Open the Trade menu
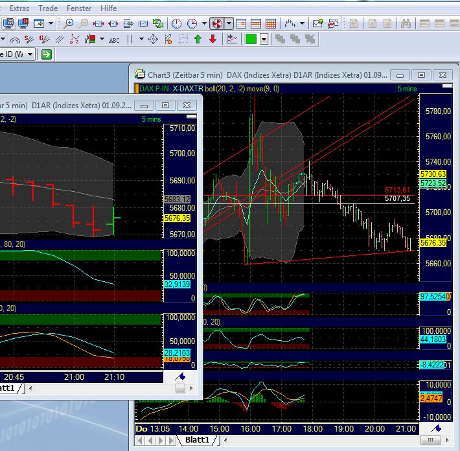 (48, 8)
